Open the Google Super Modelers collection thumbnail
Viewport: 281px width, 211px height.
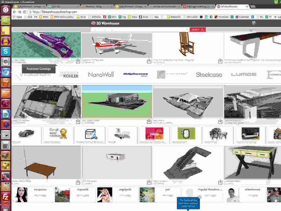58,135
